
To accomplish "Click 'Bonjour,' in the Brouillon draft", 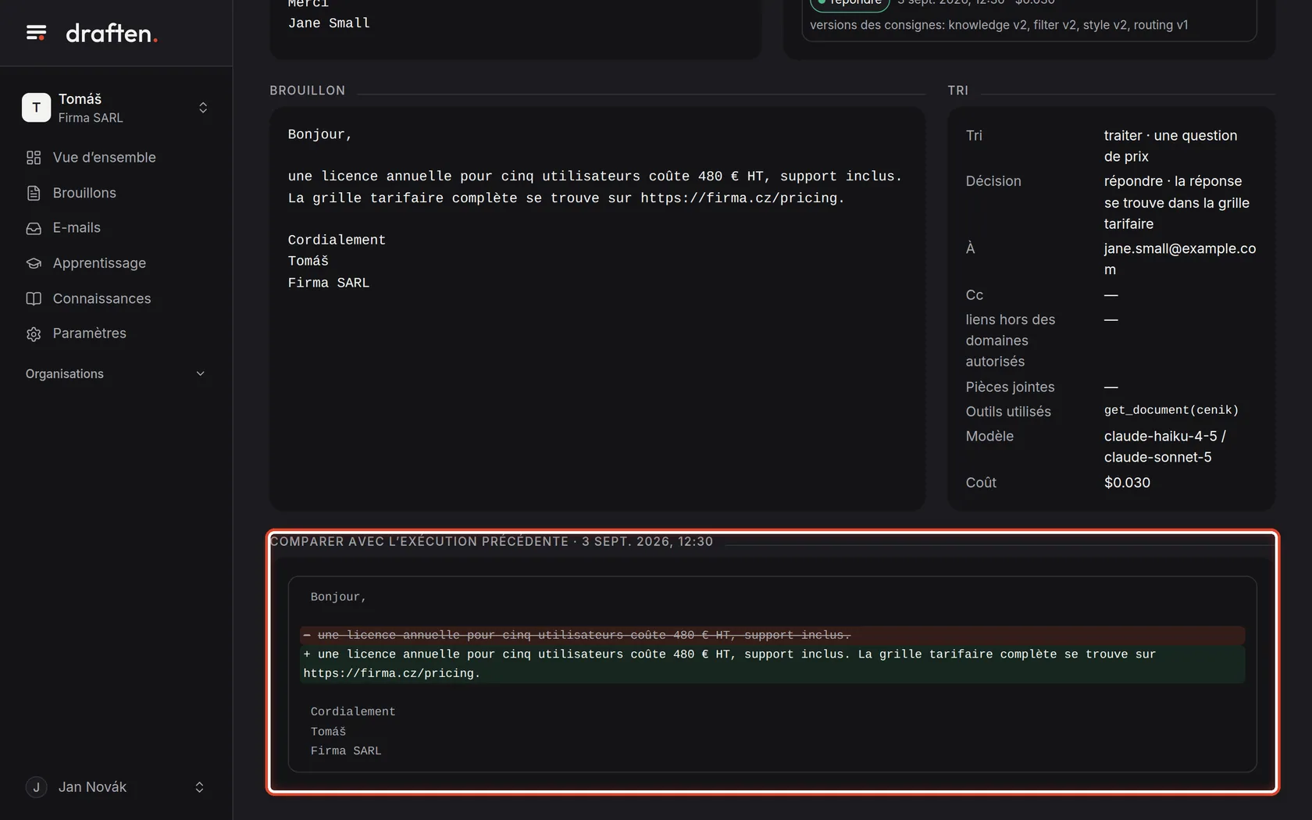I will [320, 134].
